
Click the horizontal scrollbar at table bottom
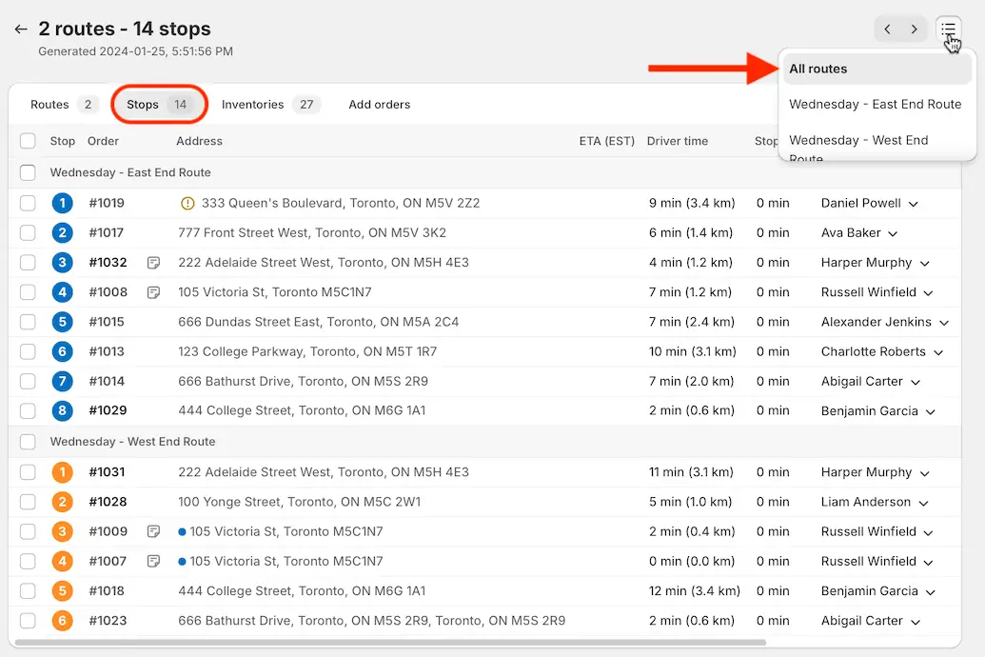pyautogui.click(x=389, y=643)
